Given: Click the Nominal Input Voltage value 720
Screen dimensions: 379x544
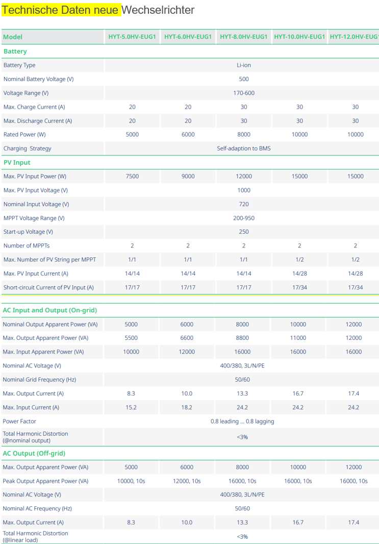Looking at the screenshot, I should coord(244,204).
